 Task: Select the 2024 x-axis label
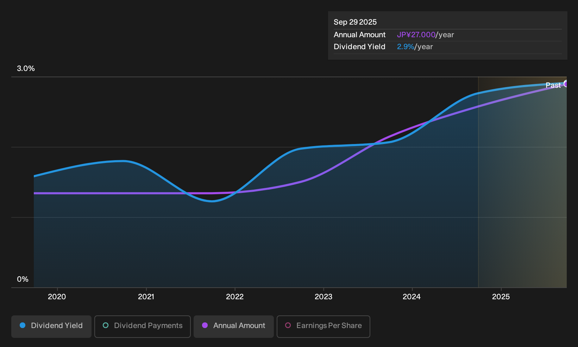pyautogui.click(x=411, y=297)
